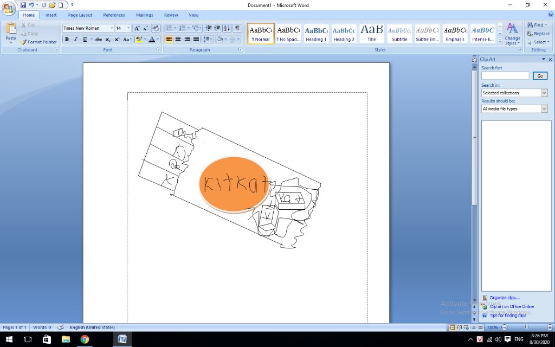Image resolution: width=555 pixels, height=347 pixels.
Task: Expand Paragraph dialog launcher
Action: (x=240, y=50)
